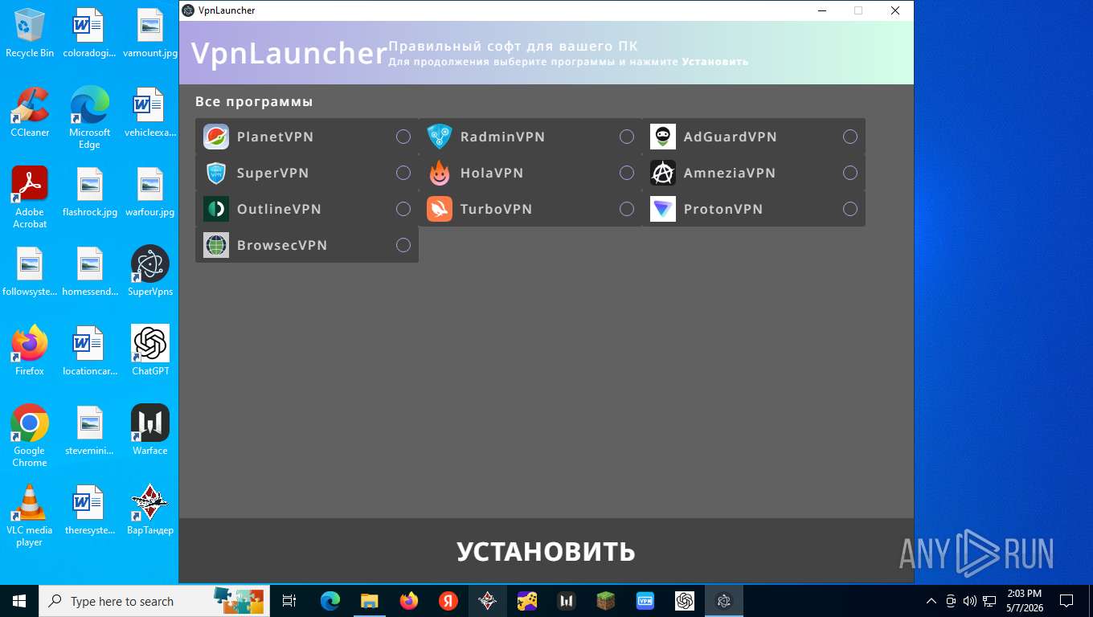Open VLC media player desktop shortcut
The height and width of the screenshot is (617, 1093).
click(x=30, y=515)
